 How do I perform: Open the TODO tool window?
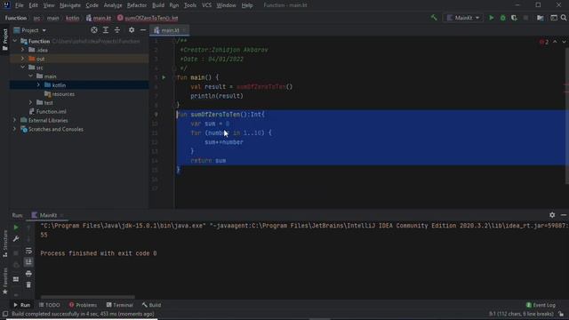point(50,305)
